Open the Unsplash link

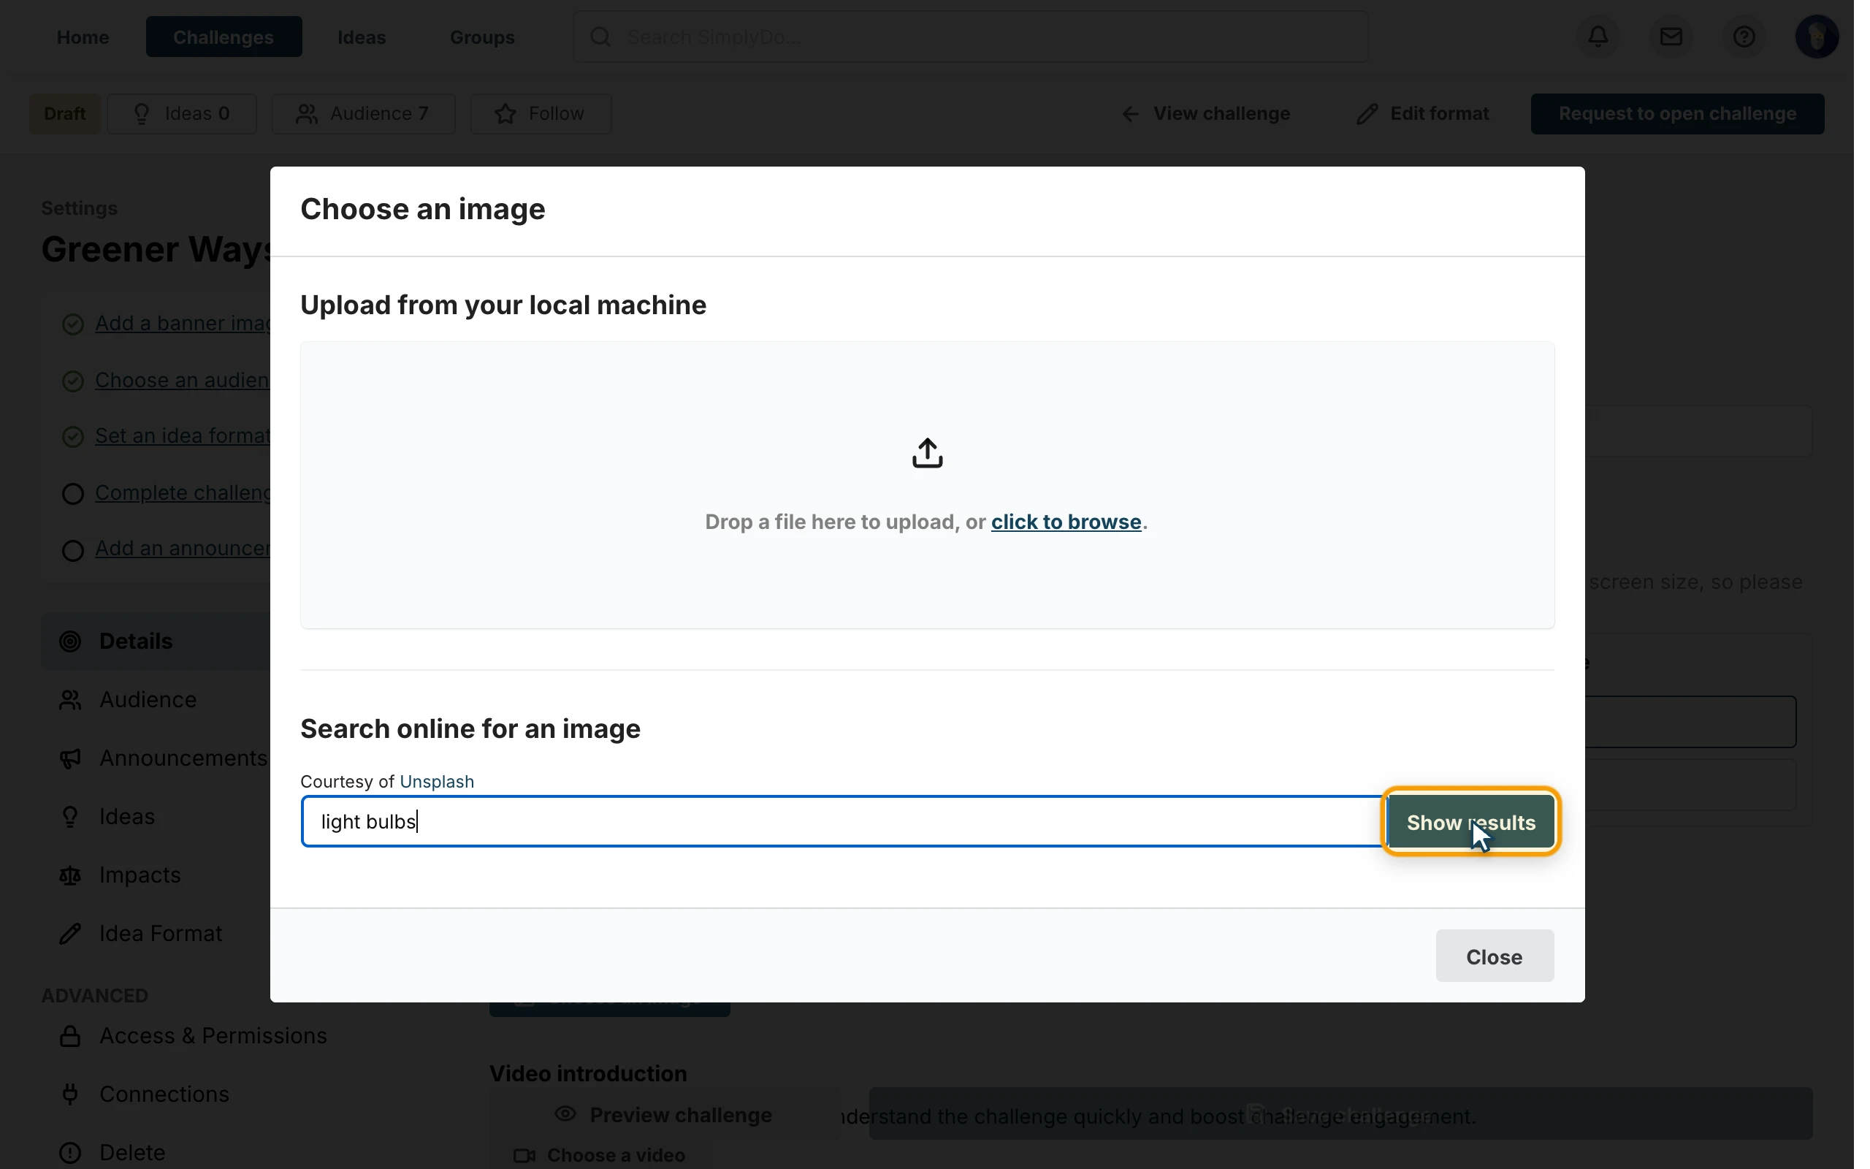(437, 782)
